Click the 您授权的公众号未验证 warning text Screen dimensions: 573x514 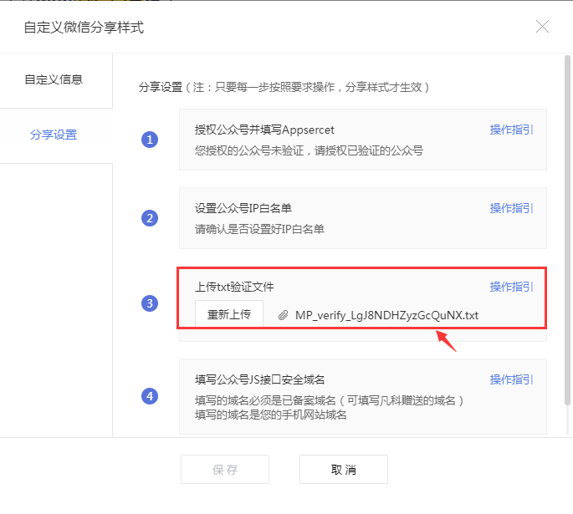(310, 150)
